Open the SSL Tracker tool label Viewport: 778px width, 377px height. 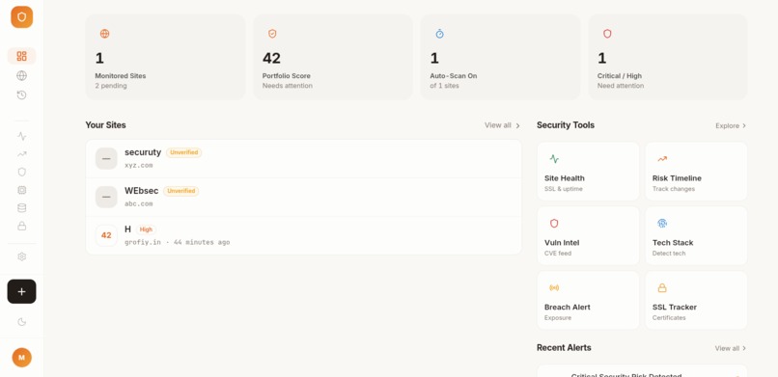[675, 308]
